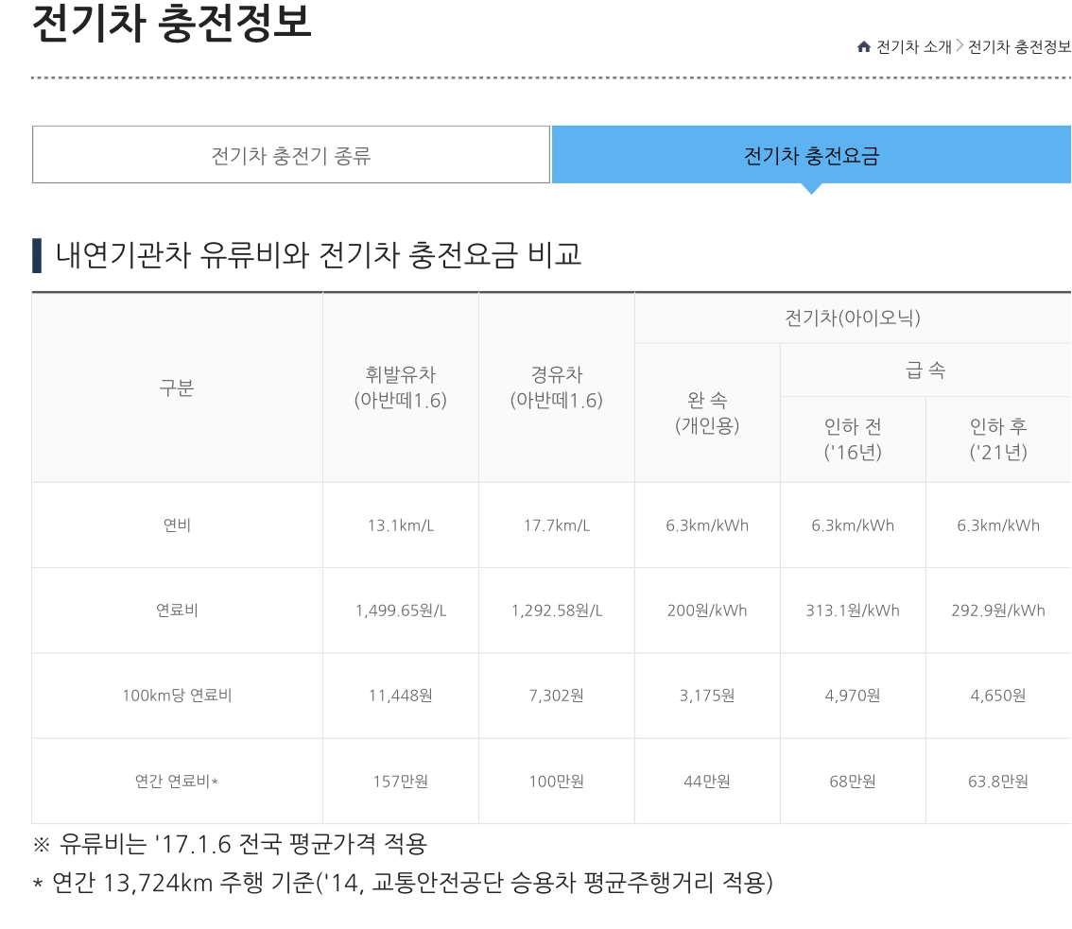
Task: Switch to the 전기차 충전기 종류 tab
Action: [291, 154]
